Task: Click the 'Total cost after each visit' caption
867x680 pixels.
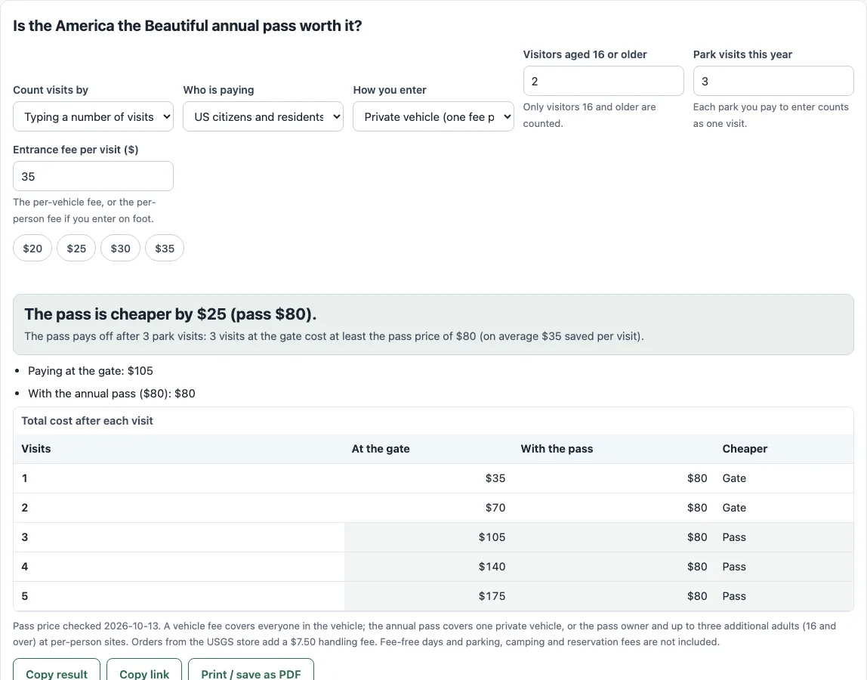Action: (x=88, y=421)
